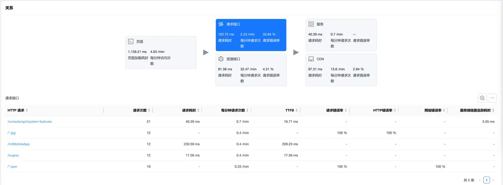Select page 1 in pagination

pyautogui.click(x=487, y=180)
